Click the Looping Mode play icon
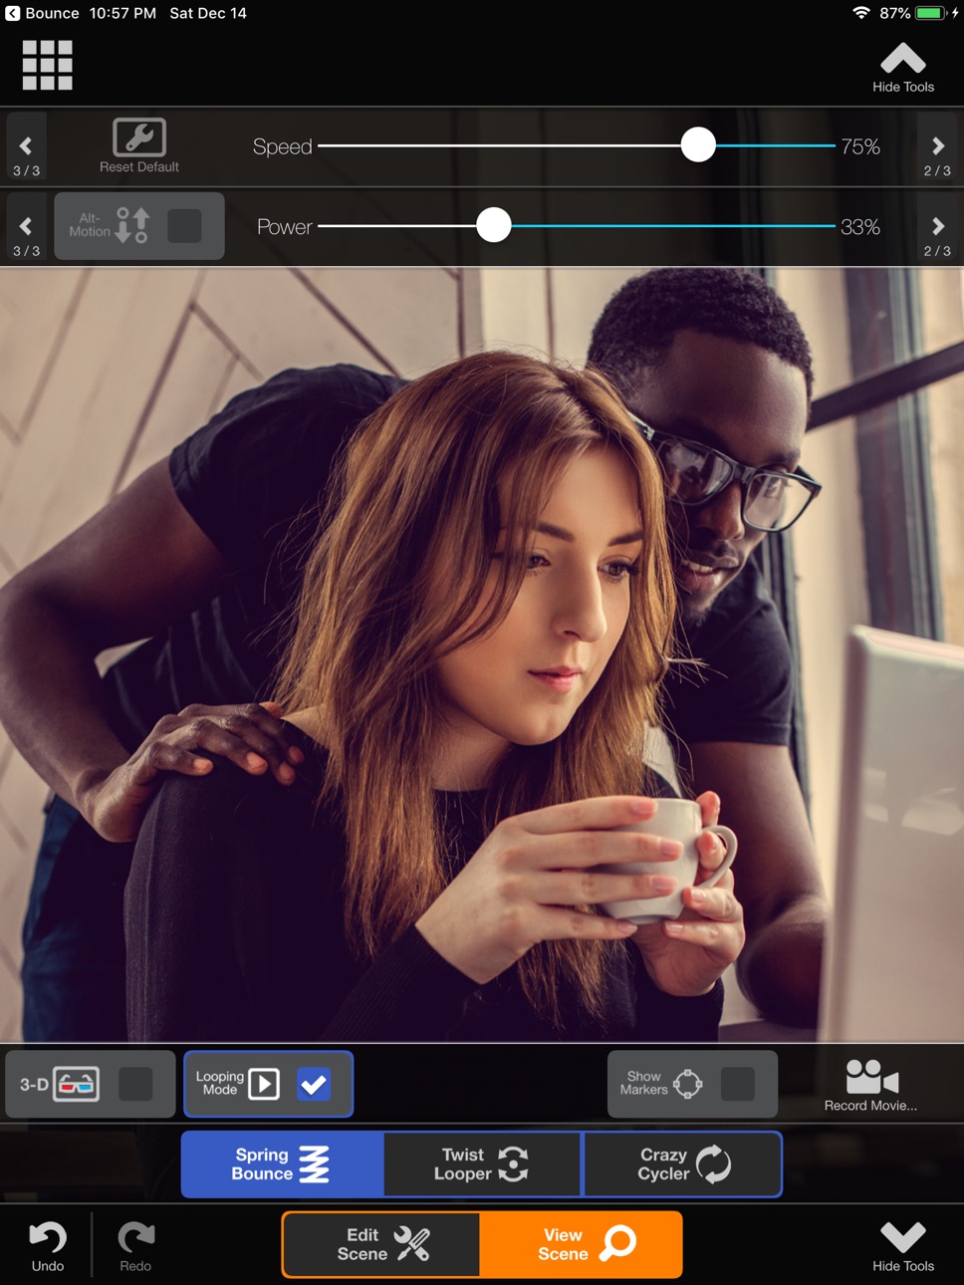Image resolution: width=964 pixels, height=1285 pixels. [x=264, y=1084]
